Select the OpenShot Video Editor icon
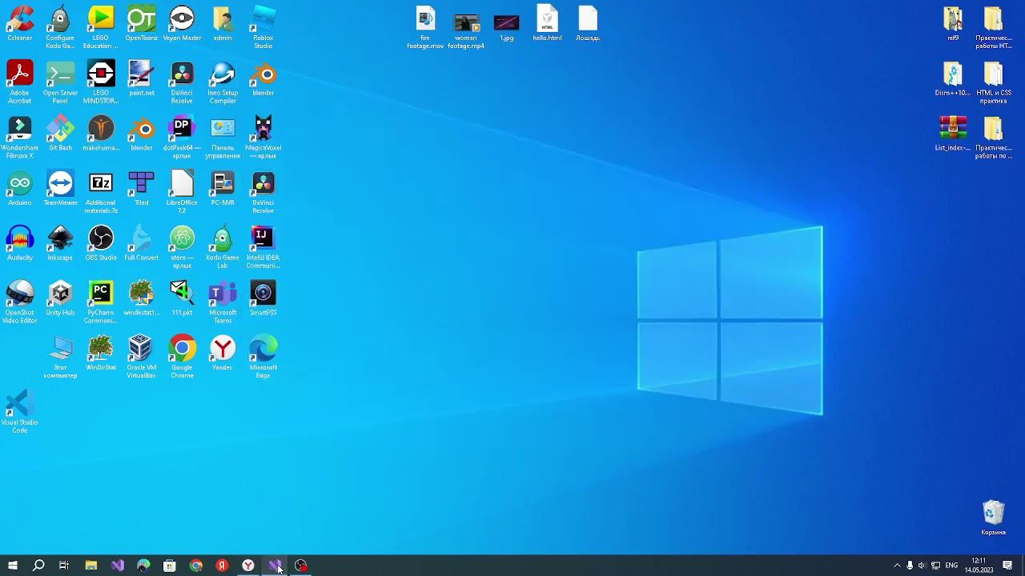This screenshot has height=576, width=1025. click(20, 302)
